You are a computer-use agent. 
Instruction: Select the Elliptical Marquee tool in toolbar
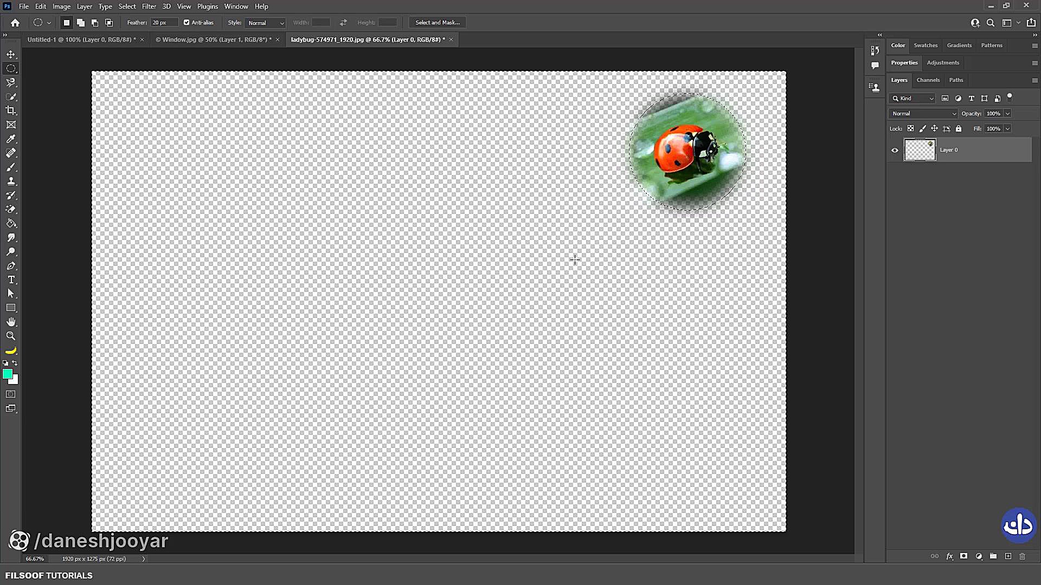[x=11, y=68]
